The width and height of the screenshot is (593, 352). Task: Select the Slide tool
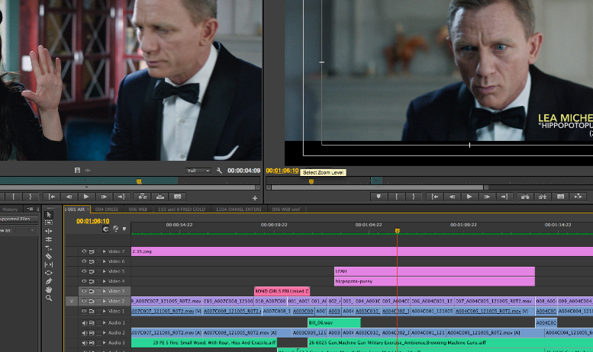click(x=49, y=273)
